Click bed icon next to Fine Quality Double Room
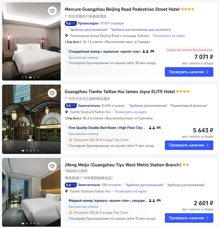The height and width of the screenshot is (228, 219). click(158, 128)
